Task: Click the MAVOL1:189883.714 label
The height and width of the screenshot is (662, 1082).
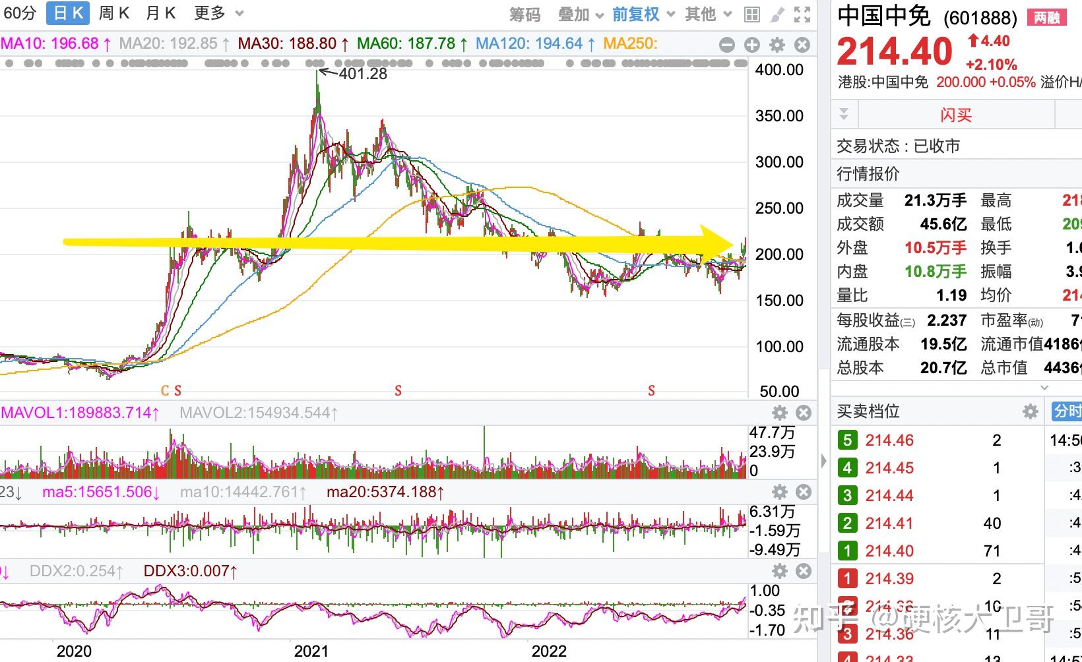Action: [x=80, y=413]
